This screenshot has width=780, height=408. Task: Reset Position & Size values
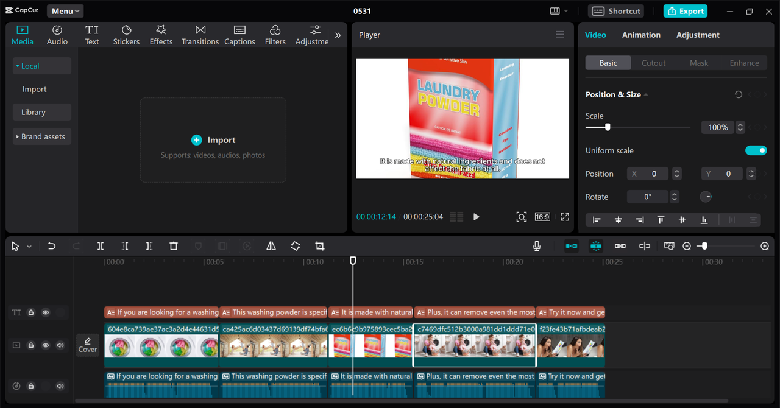point(738,94)
